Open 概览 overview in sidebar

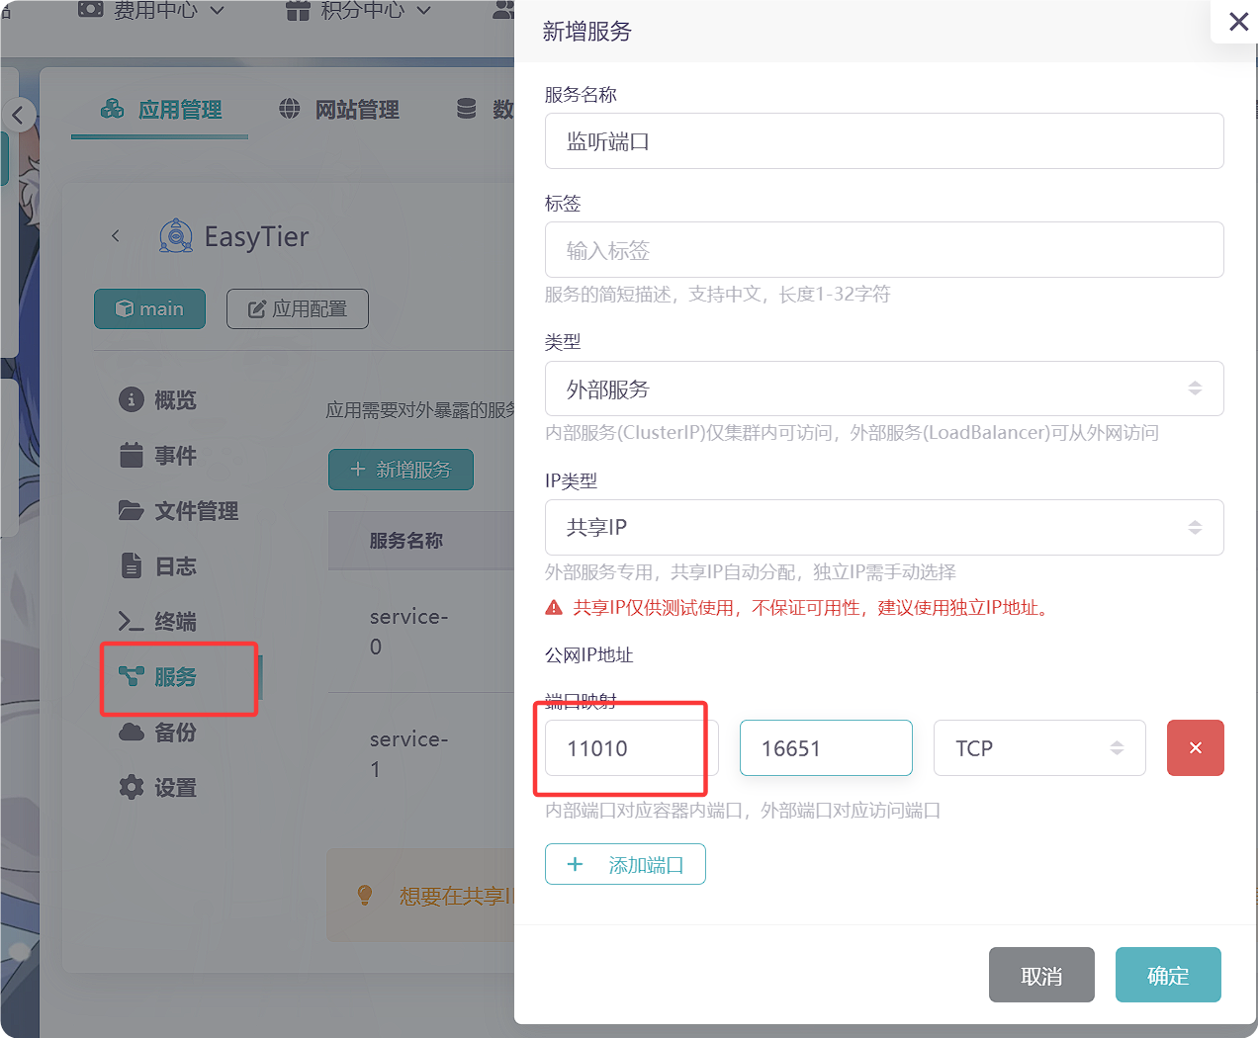(158, 400)
